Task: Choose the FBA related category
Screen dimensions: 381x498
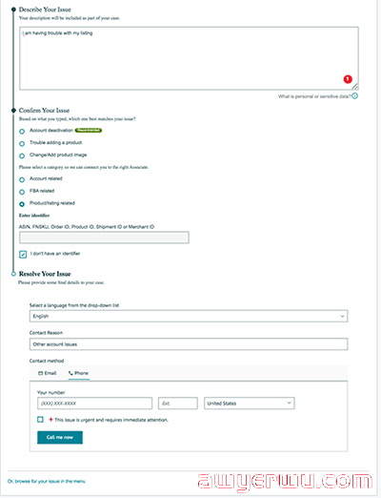Action: click(22, 192)
